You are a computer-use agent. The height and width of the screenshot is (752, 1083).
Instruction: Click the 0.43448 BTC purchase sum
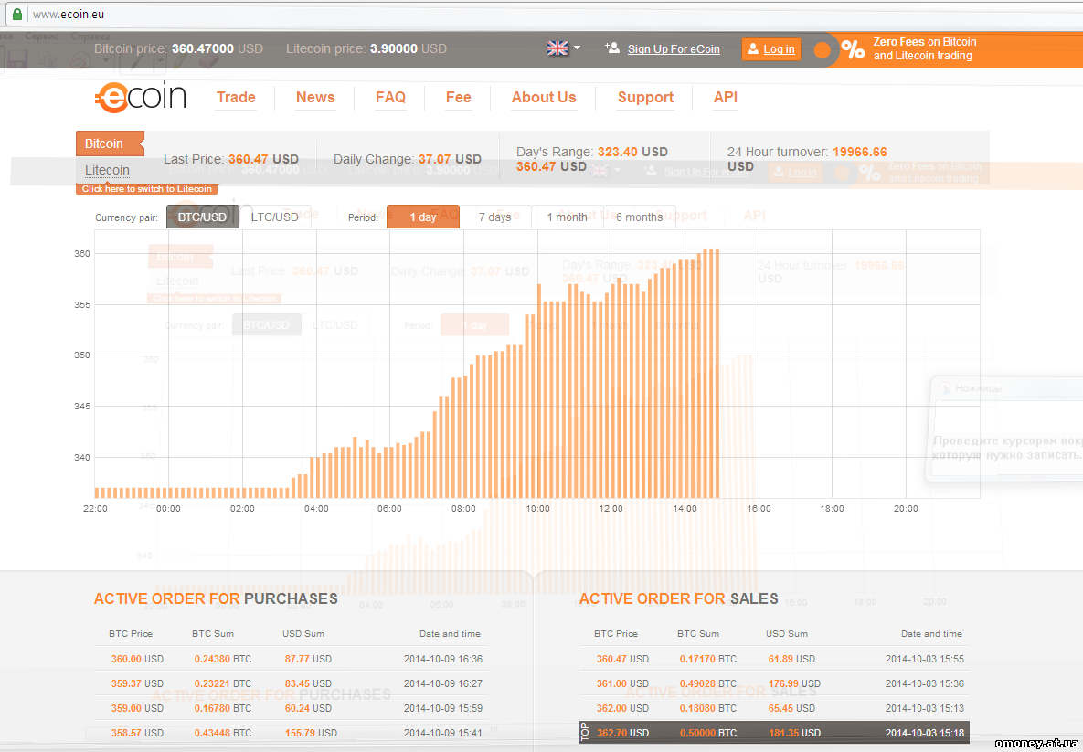(x=222, y=733)
